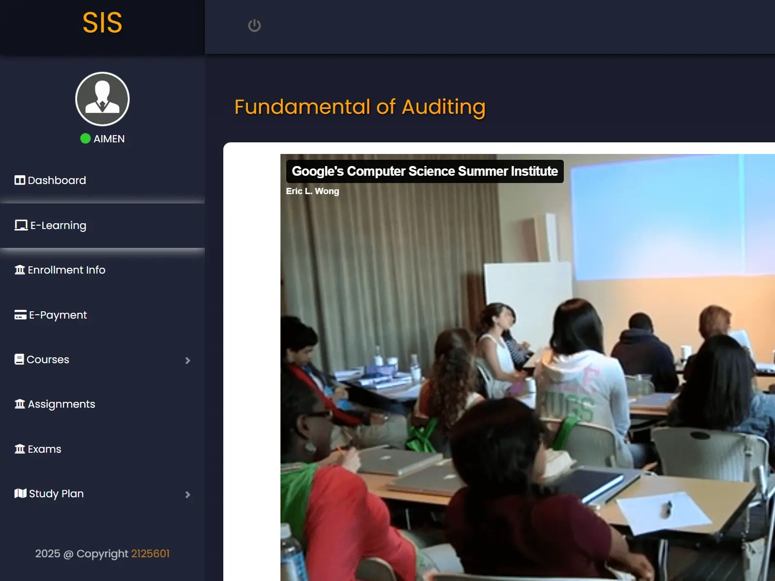Click the AIMEN username label

click(109, 139)
